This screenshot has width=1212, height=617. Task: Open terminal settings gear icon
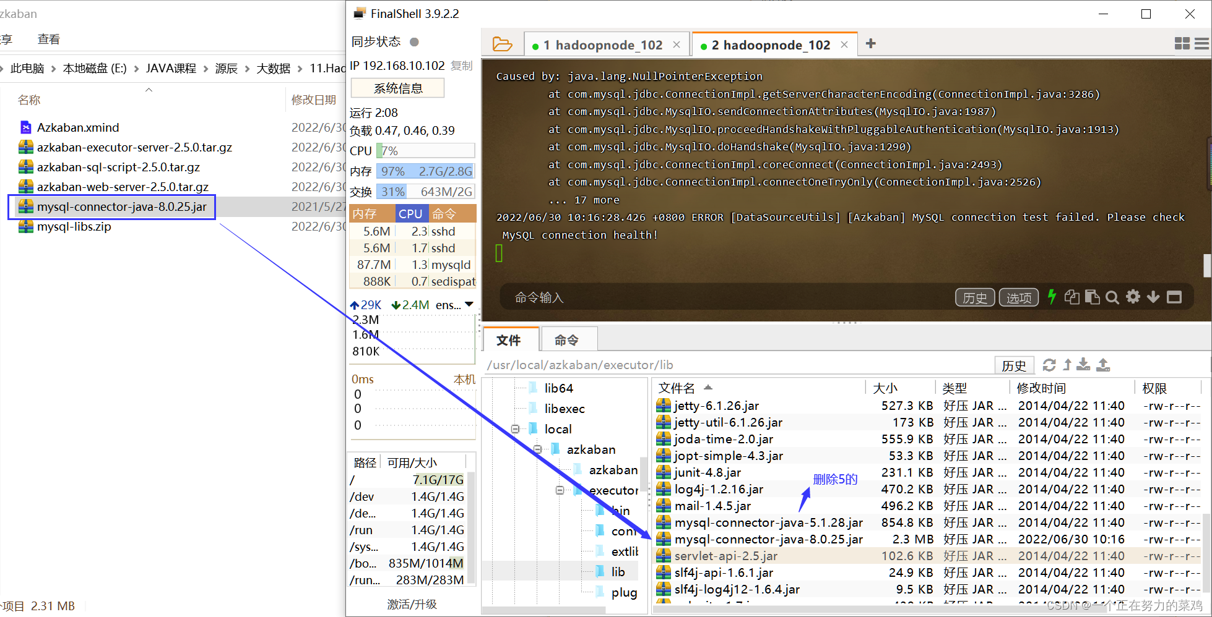click(1133, 297)
